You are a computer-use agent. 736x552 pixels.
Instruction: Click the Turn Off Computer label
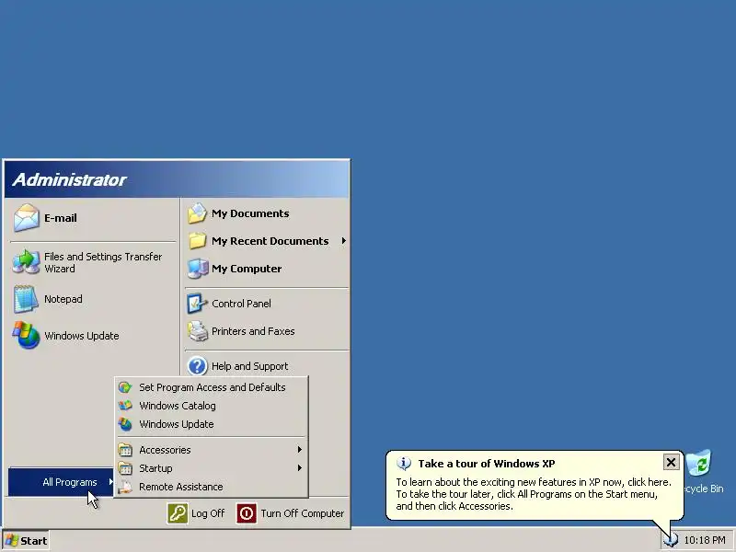pyautogui.click(x=303, y=513)
